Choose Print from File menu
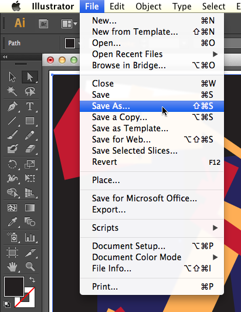The width and height of the screenshot is (241, 312). [x=152, y=287]
